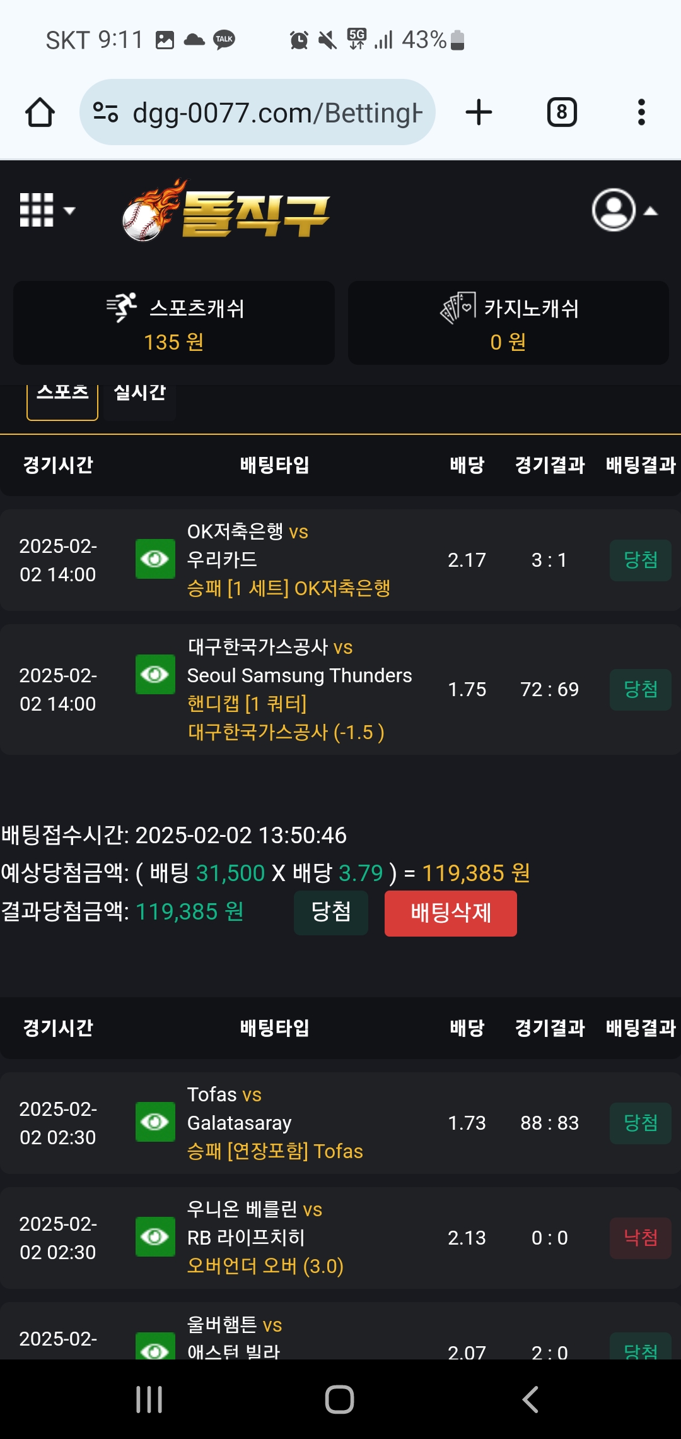This screenshot has width=681, height=1439.
Task: Toggle eye icon for 우니온 베를린 match
Action: click(155, 1236)
